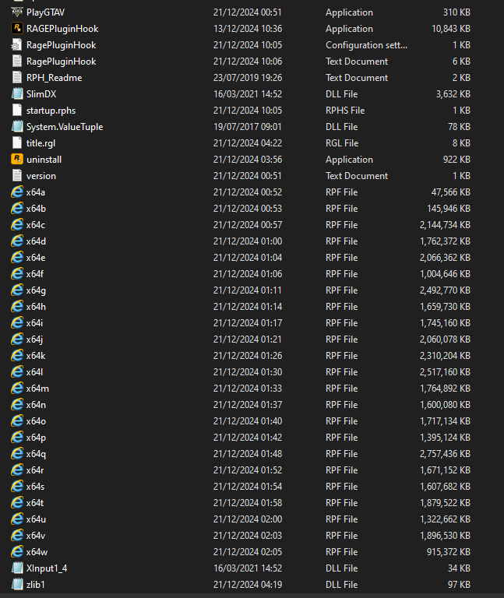Select the file name SlimDX
The height and width of the screenshot is (598, 504).
click(x=41, y=94)
